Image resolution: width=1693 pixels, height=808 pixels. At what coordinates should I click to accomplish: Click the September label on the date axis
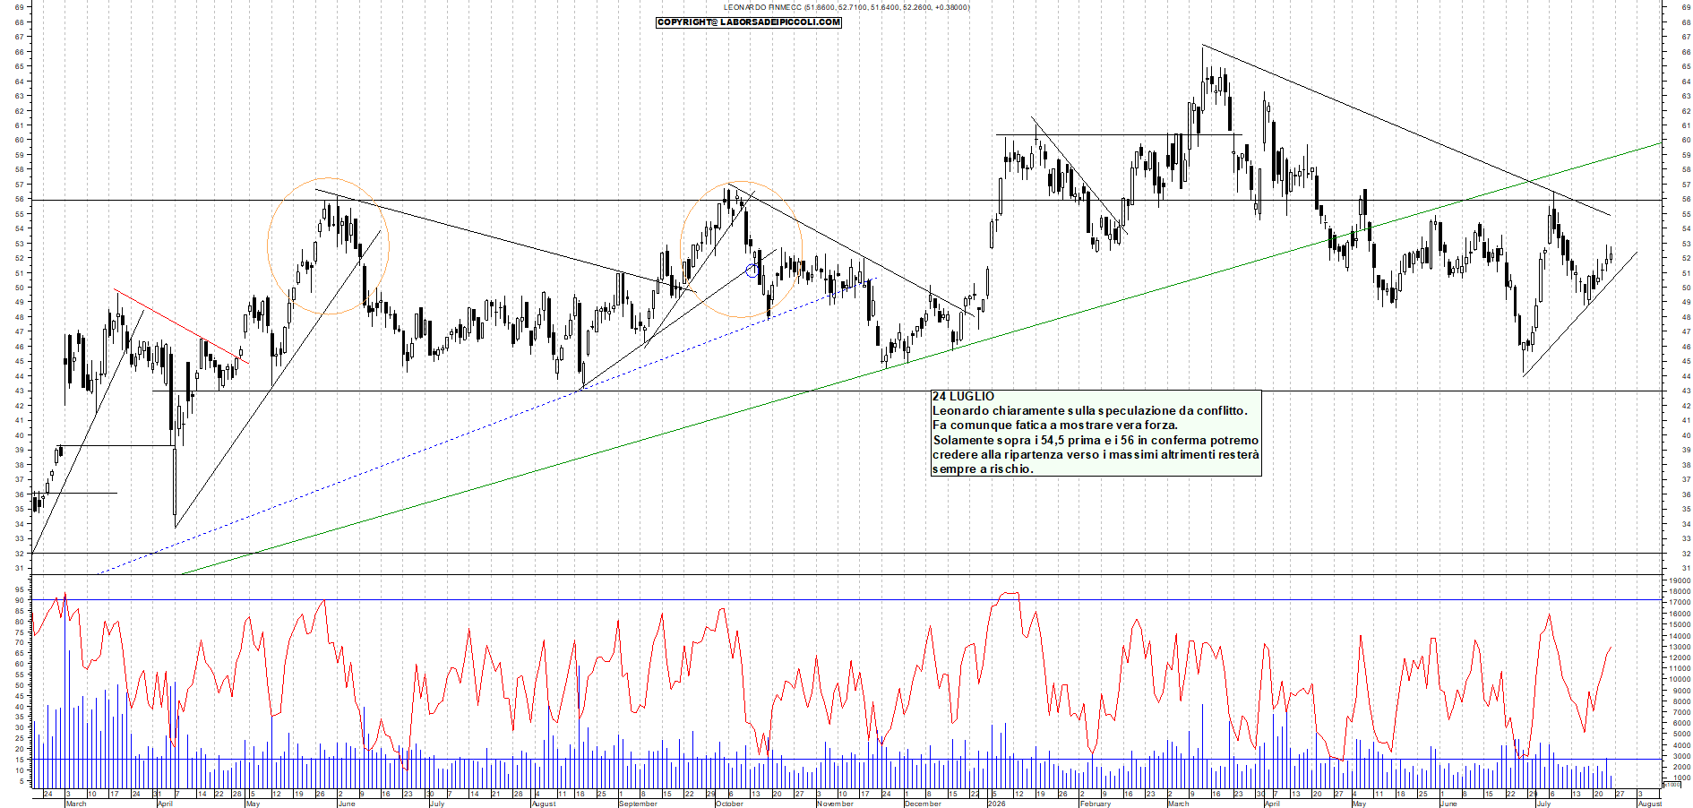click(638, 804)
